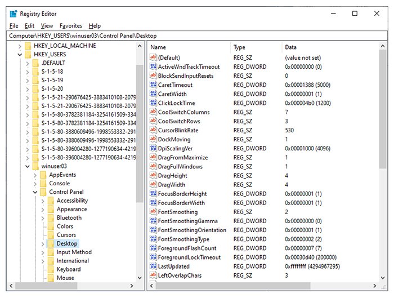The height and width of the screenshot is (298, 394).
Task: Select the DpiScalingVer binary value icon
Action: pyautogui.click(x=153, y=148)
